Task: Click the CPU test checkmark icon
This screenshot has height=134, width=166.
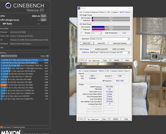Action: 48,16
